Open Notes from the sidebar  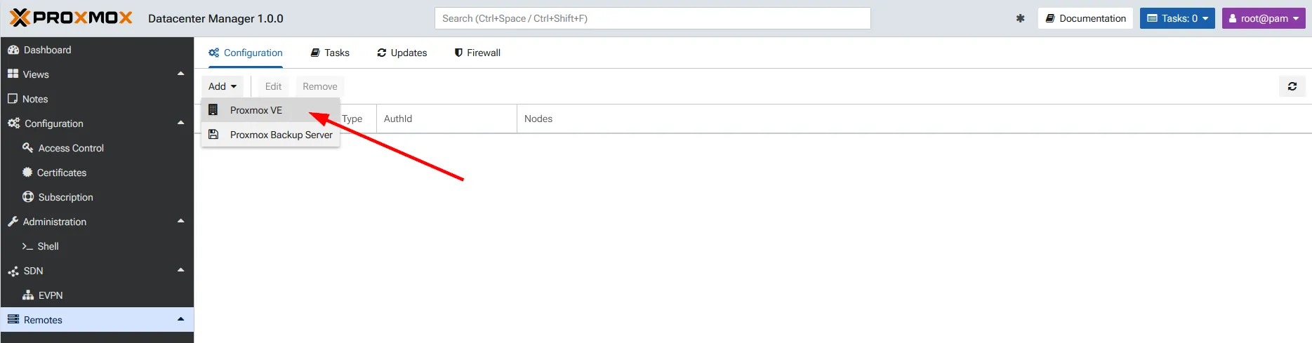35,99
